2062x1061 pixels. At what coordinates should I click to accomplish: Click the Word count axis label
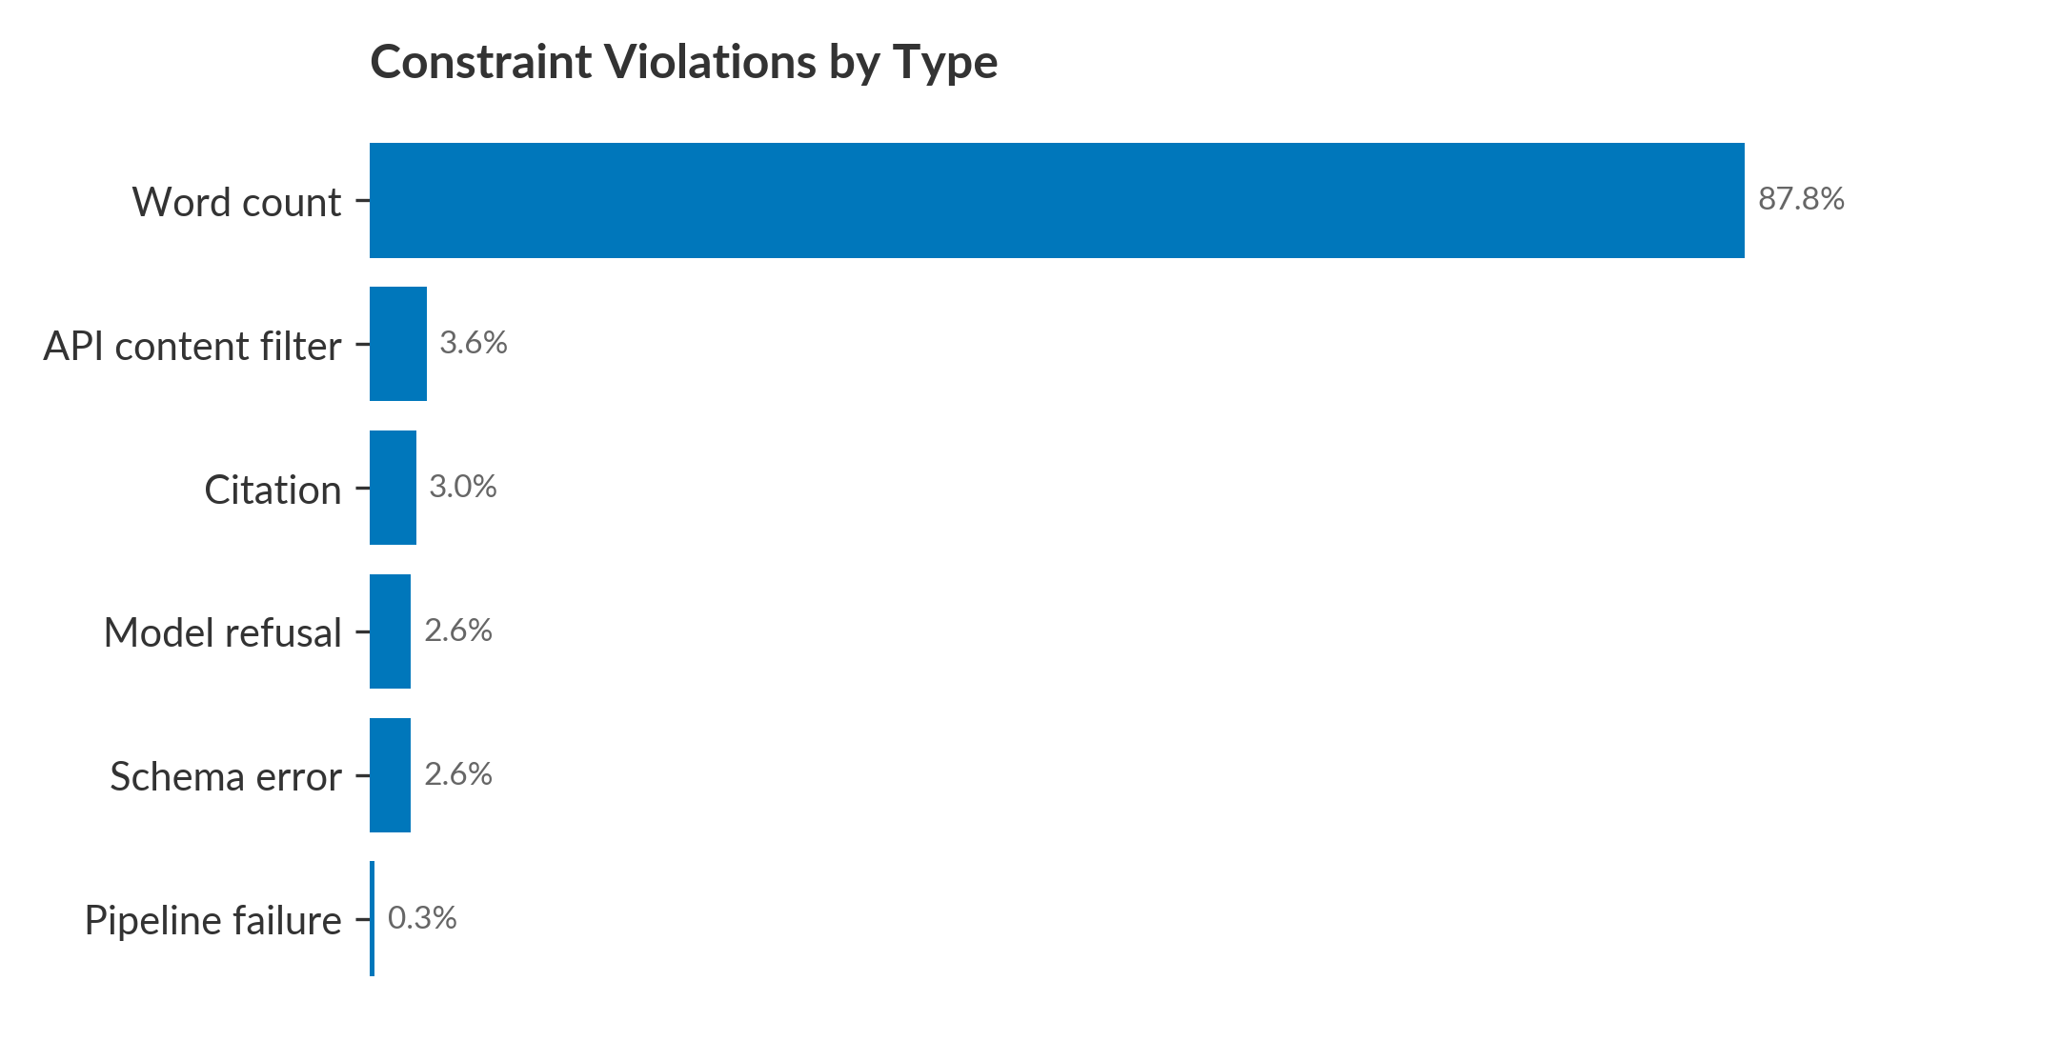tap(236, 202)
